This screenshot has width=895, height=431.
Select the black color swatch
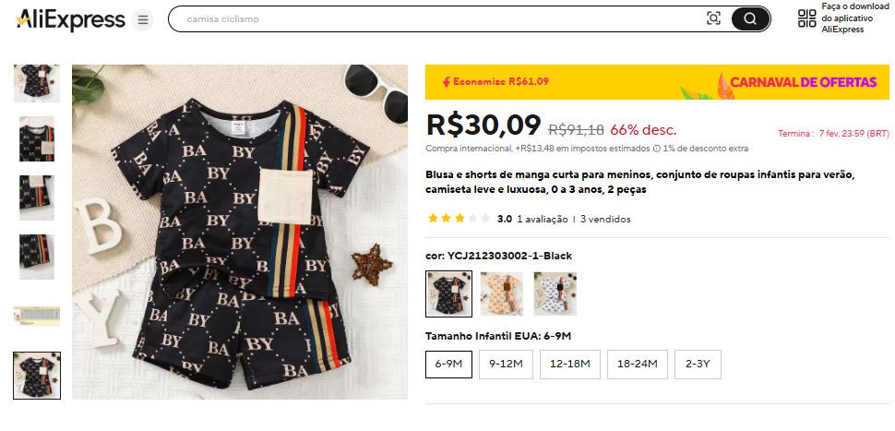click(449, 293)
